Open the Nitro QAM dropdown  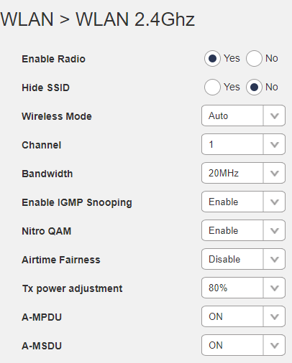[243, 230]
